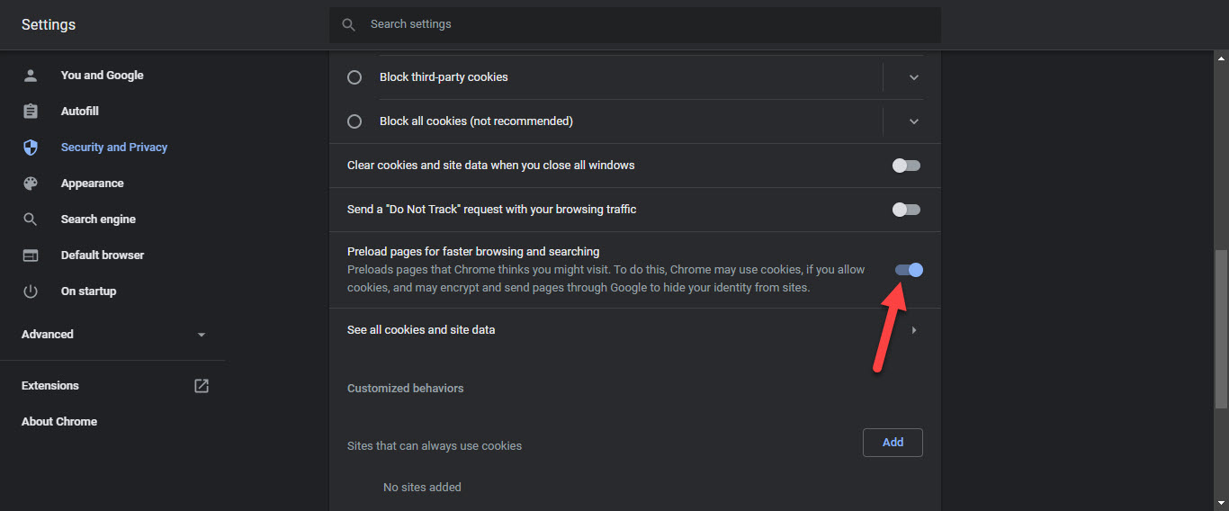Click the Appearance palette icon
The image size is (1229, 511).
(31, 184)
